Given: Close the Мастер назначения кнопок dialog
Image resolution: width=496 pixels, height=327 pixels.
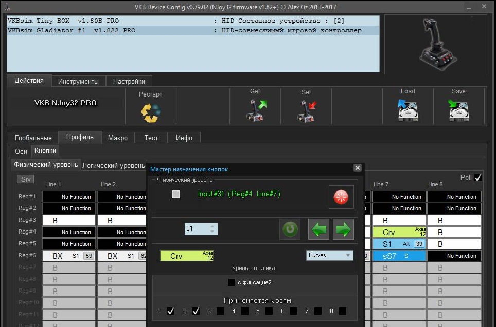Looking at the screenshot, I should point(358,168).
